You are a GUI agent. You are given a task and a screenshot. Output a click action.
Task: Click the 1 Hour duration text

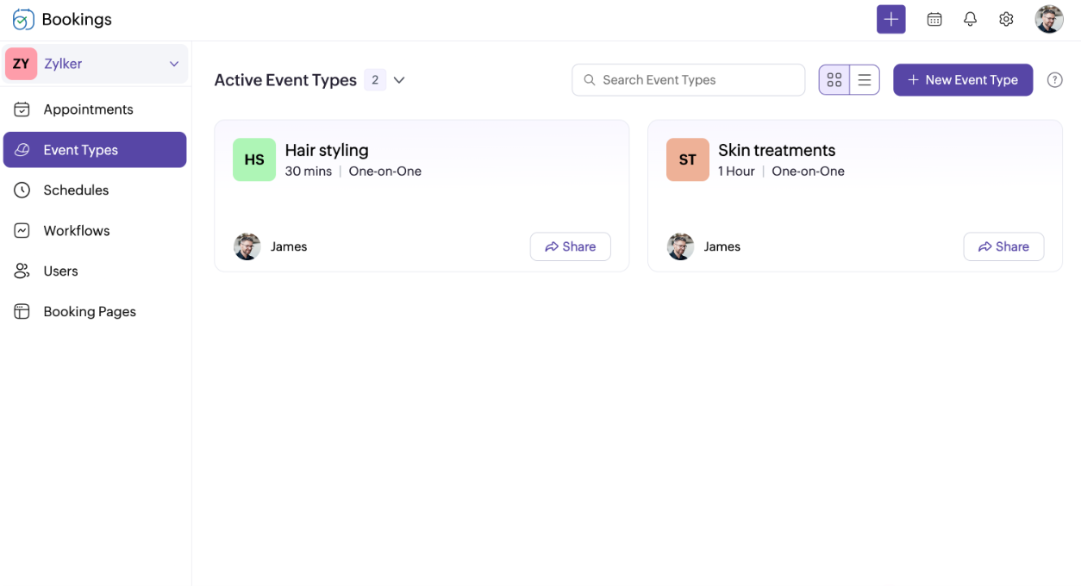point(736,171)
